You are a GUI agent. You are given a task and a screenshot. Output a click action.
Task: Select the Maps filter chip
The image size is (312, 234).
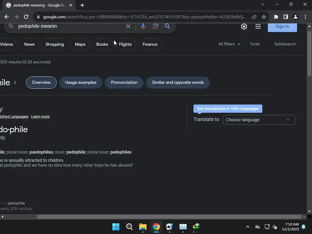(x=80, y=44)
